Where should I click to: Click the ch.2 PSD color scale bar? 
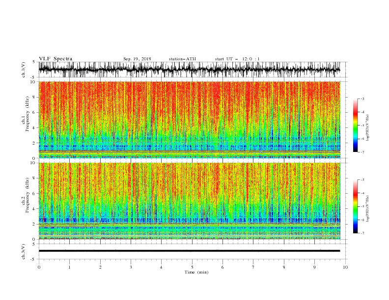tap(355, 206)
